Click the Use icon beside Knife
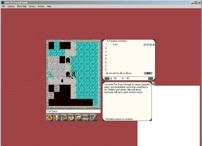The image size is (202, 146). click(x=151, y=45)
